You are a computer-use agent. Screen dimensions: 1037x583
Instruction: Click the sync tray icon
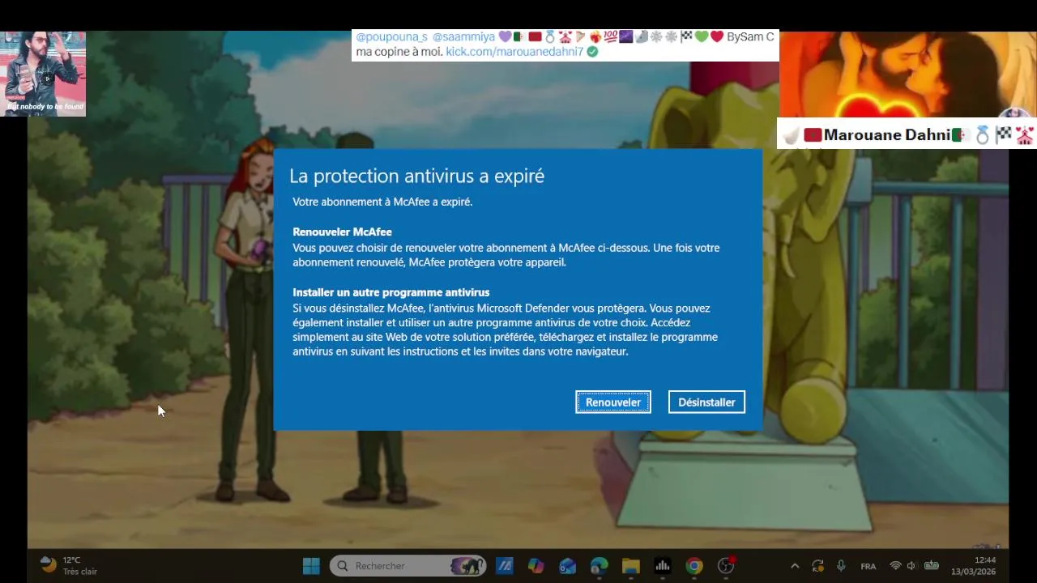click(x=818, y=566)
